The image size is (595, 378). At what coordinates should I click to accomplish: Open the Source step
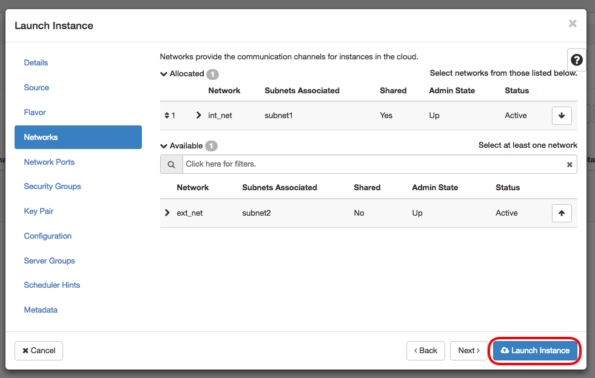36,88
